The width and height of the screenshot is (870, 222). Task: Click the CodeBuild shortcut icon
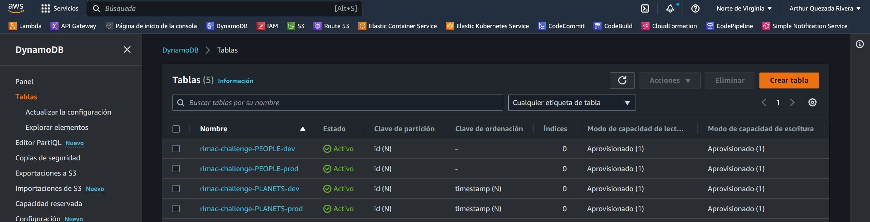(x=597, y=26)
